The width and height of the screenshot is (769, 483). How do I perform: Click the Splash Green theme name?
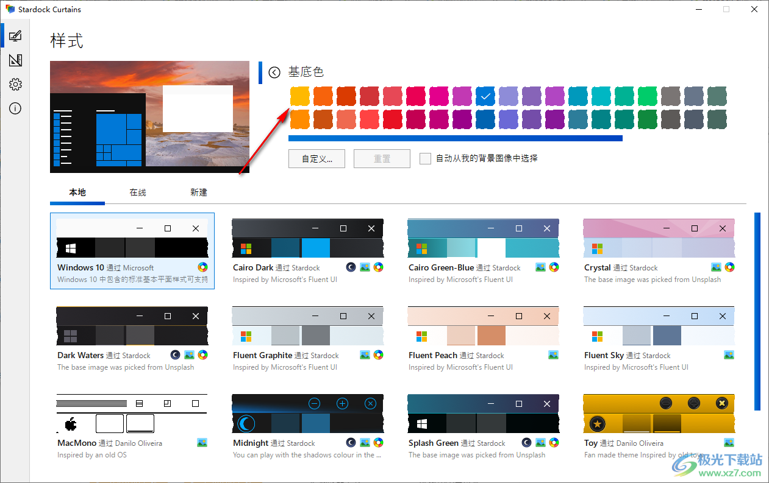tap(433, 443)
